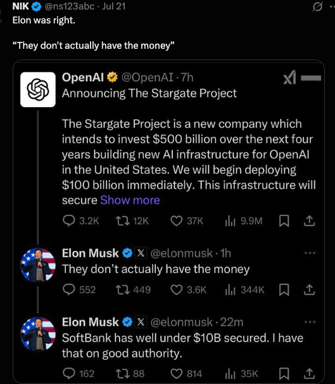Bookmark the OpenAI Stargate post
This screenshot has width=335, height=384.
(x=284, y=221)
